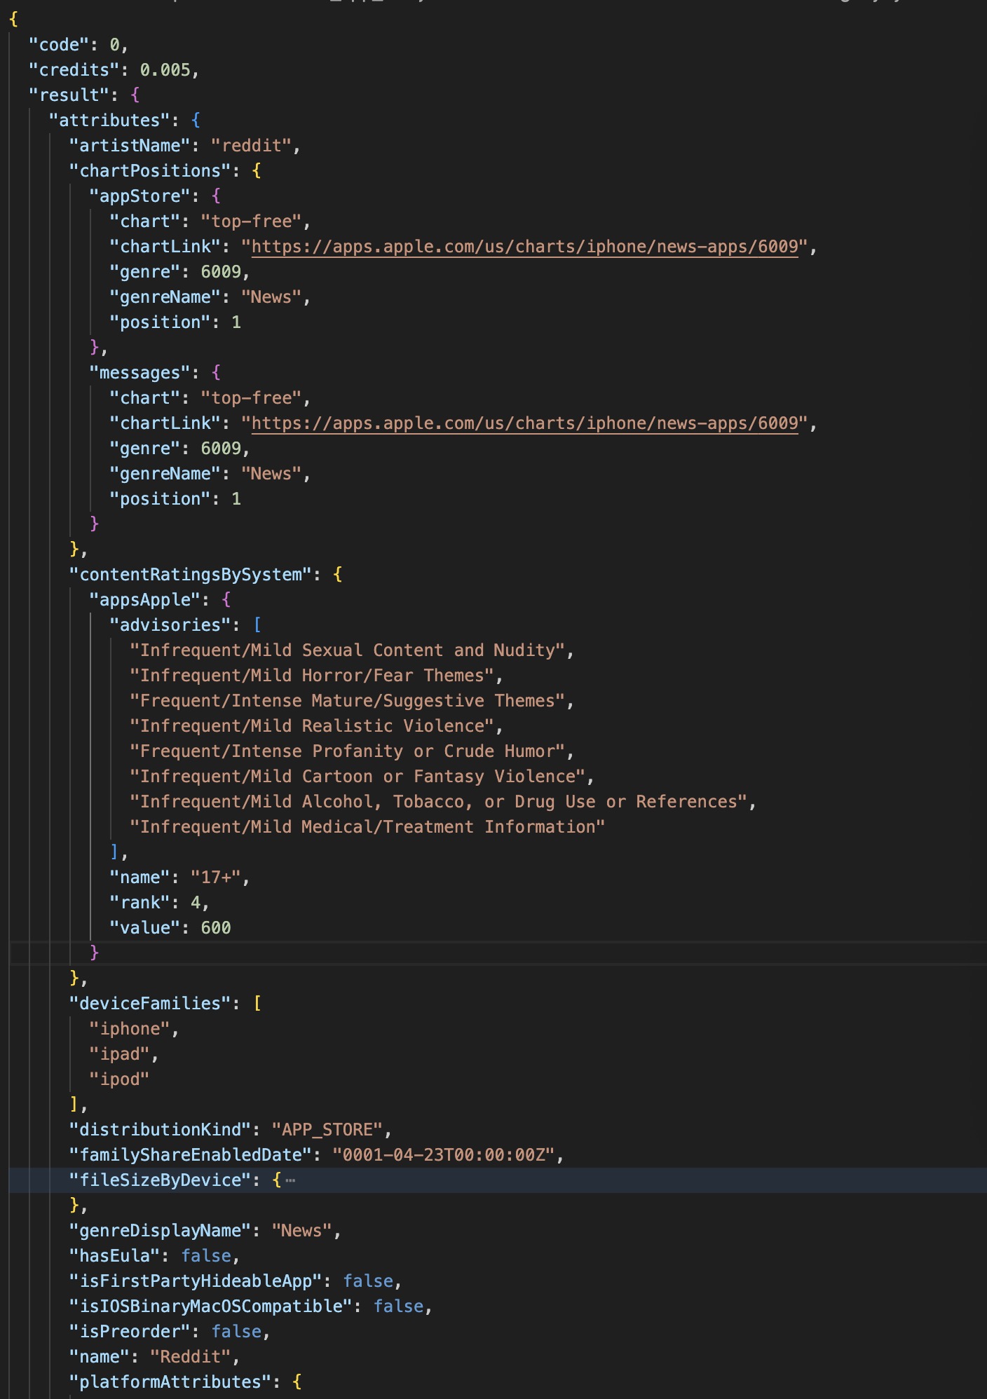This screenshot has width=987, height=1399.
Task: Click the "17+" rating name value
Action: [216, 878]
